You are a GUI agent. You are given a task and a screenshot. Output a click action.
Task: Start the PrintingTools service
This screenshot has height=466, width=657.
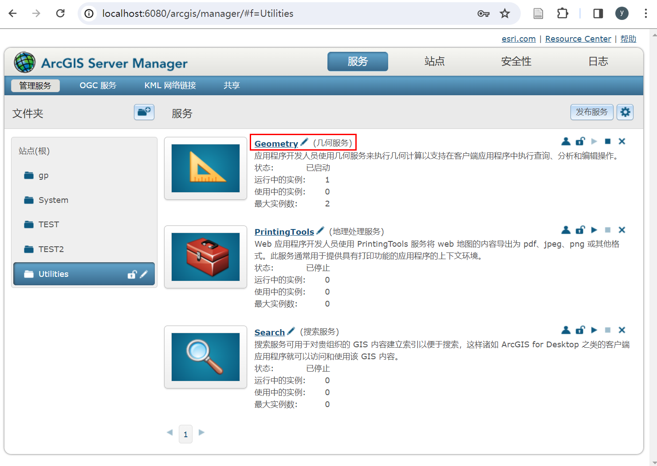click(594, 230)
